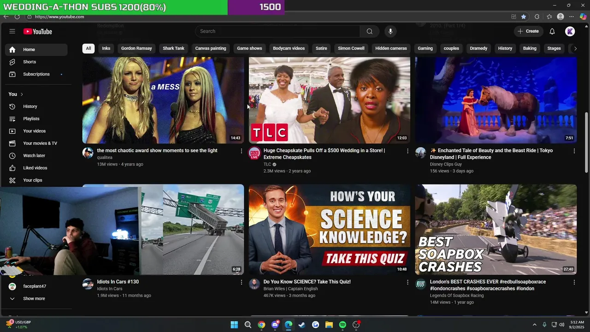This screenshot has height=332, width=590.
Task: Select the Gordon Ramsay chip
Action: coord(136,48)
